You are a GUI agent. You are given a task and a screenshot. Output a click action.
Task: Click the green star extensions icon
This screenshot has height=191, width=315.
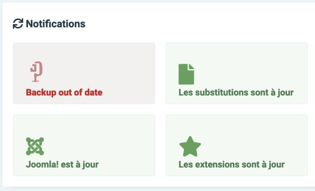click(x=190, y=146)
